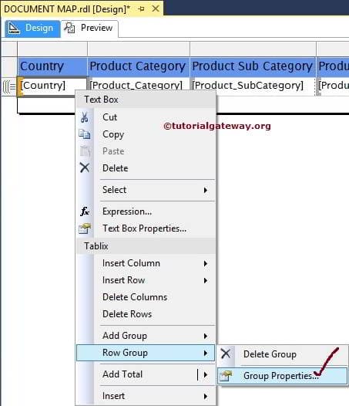This screenshot has width=349, height=406.
Task: Choose Delete Columns
Action: tap(146, 297)
